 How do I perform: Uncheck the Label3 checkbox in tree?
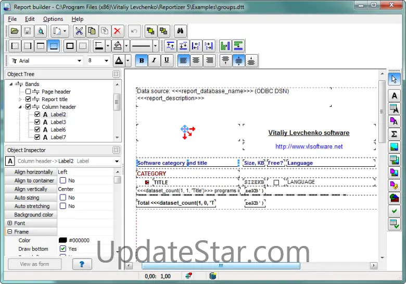pyautogui.click(x=37, y=122)
